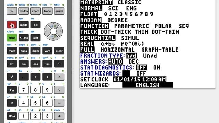Click the sto arrow key

tap(12, 116)
